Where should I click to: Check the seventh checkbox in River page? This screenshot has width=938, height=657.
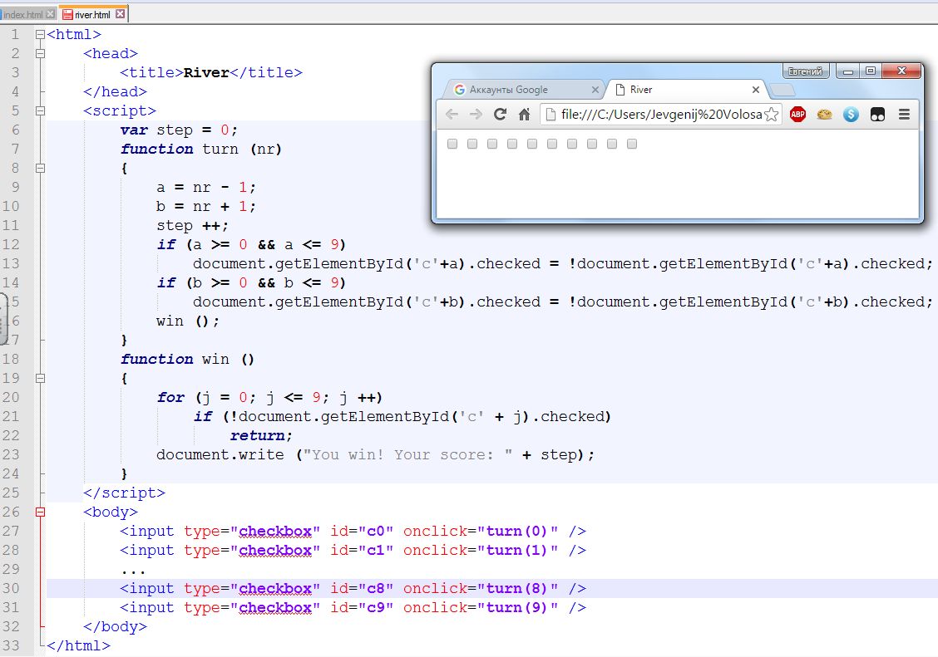pos(572,144)
